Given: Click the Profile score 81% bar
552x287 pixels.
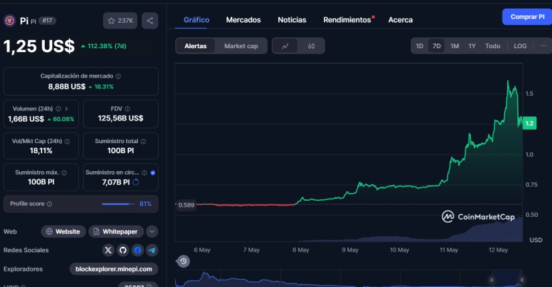Looking at the screenshot, I should pos(118,204).
